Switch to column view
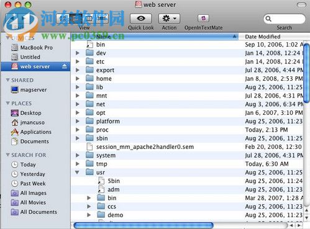 coord(89,19)
